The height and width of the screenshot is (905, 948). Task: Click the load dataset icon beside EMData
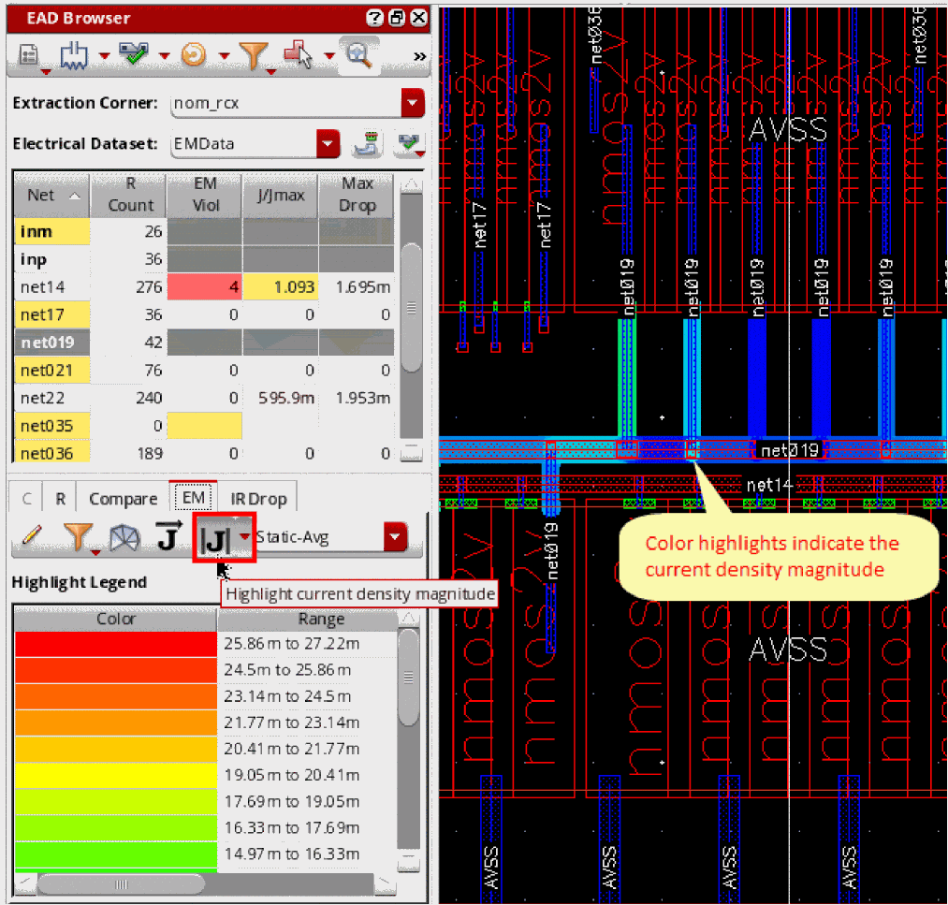click(x=365, y=144)
